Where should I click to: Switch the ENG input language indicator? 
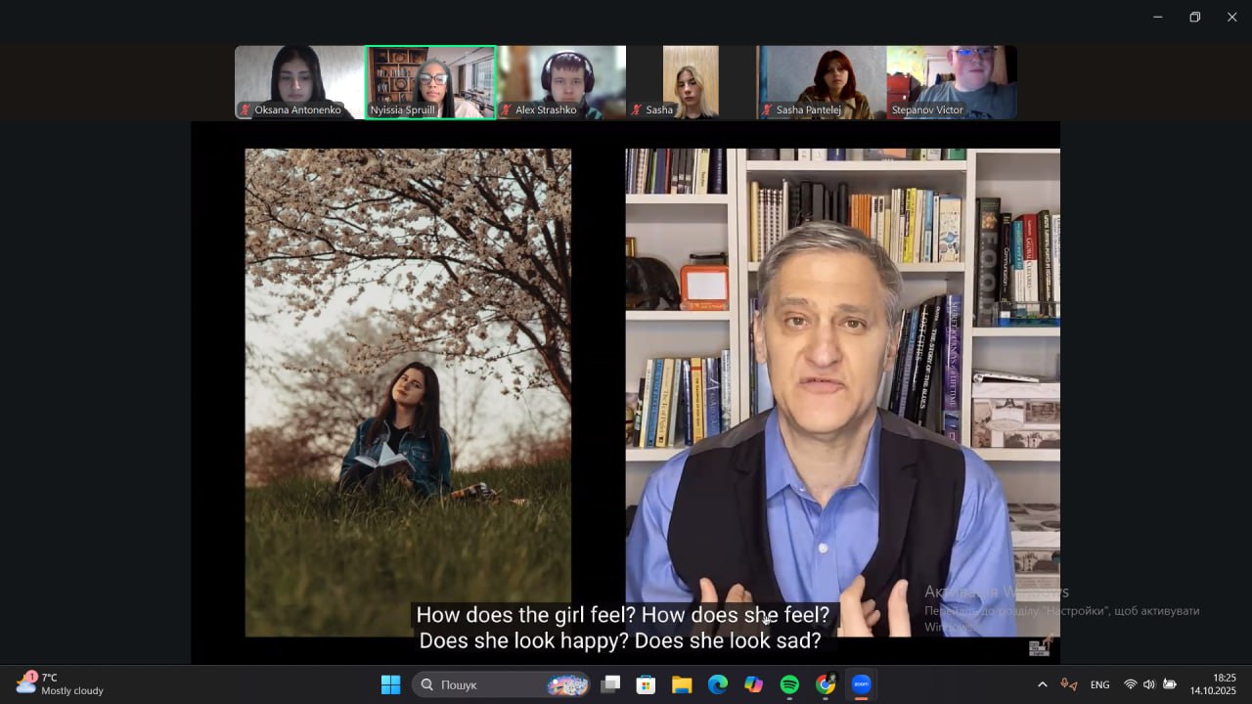coord(1099,684)
